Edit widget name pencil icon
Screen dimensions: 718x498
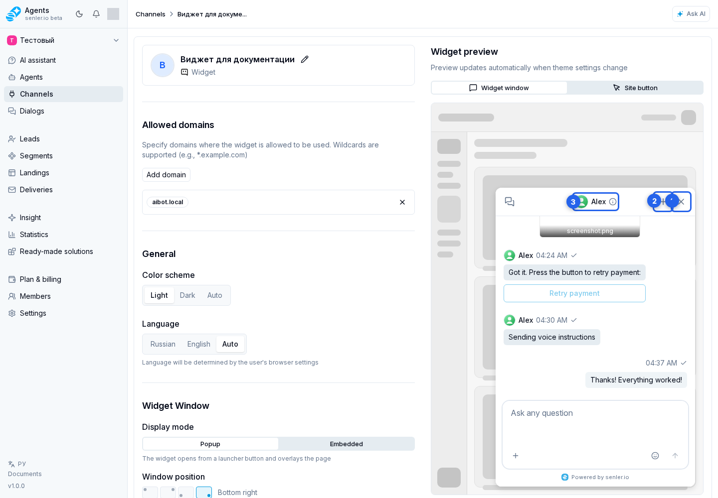click(x=305, y=59)
